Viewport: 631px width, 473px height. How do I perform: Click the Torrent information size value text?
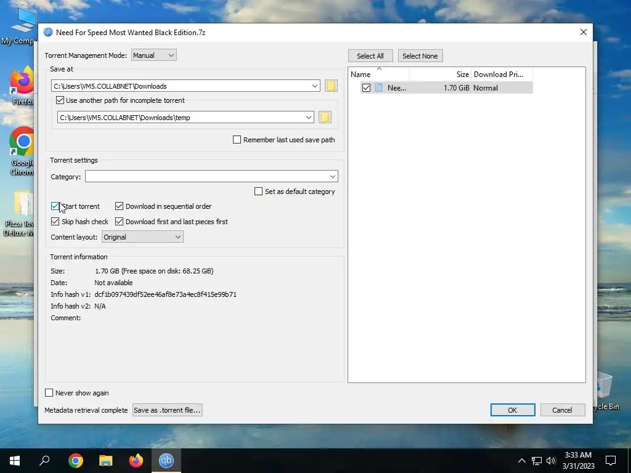[154, 271]
